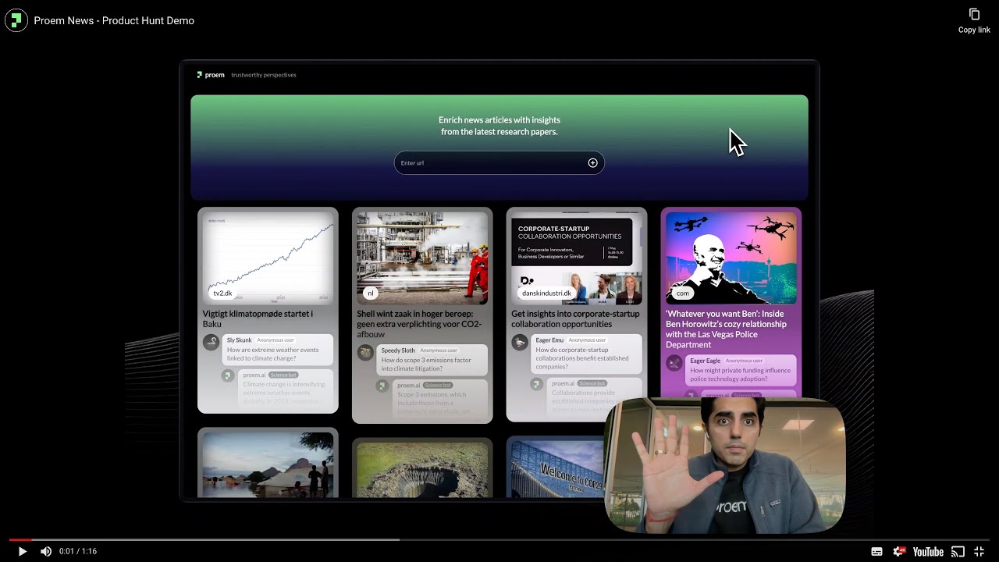Exit full screen mode
This screenshot has height=562, width=999.
979,551
